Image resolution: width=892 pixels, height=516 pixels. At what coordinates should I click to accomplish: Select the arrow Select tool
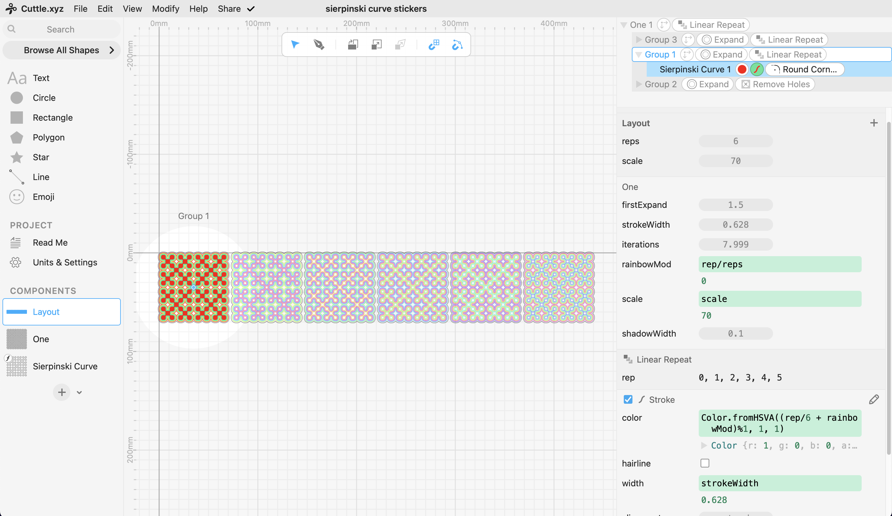[x=295, y=45]
